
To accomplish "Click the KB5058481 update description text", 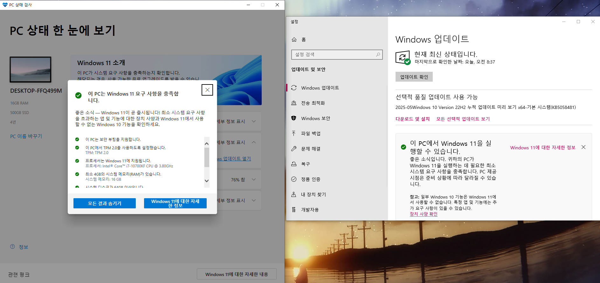I will pos(486,107).
